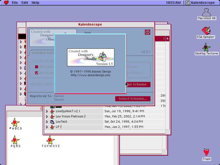Viewport: 220px width, 165px height.
Task: Expand the Low Vision Platinum ƒ folder
Action: coord(47,116)
